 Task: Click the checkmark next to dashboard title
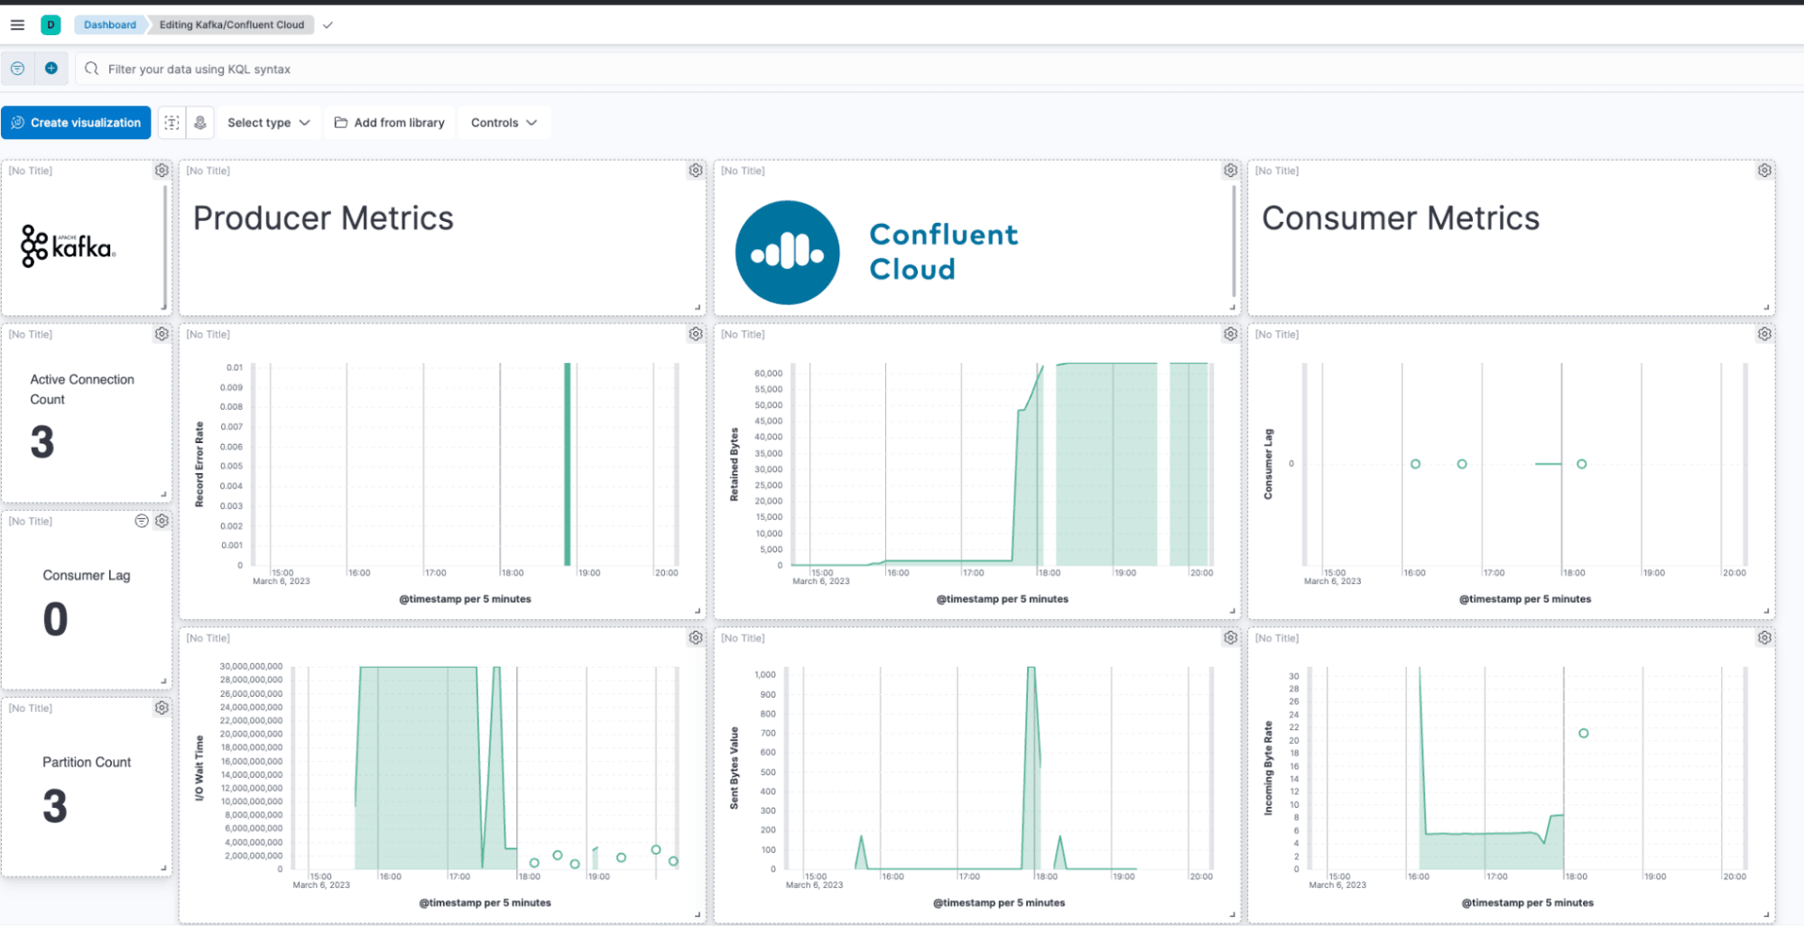328,25
